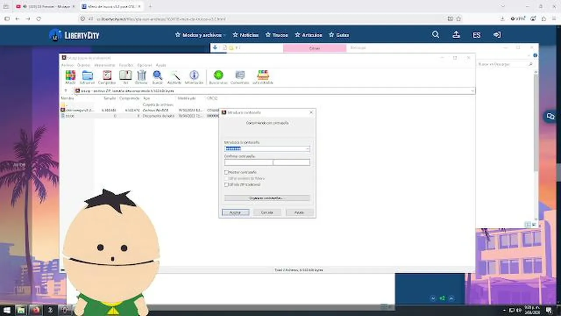Screen dimensions: 561x316
Task: Click the Aceptar button in password dialog
Action: click(x=235, y=212)
